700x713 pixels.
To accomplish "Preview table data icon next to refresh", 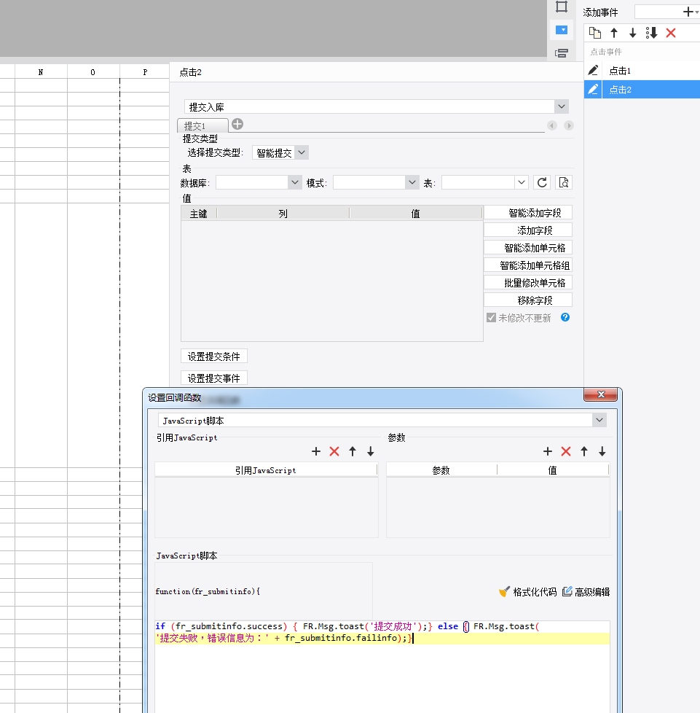I will (x=564, y=182).
